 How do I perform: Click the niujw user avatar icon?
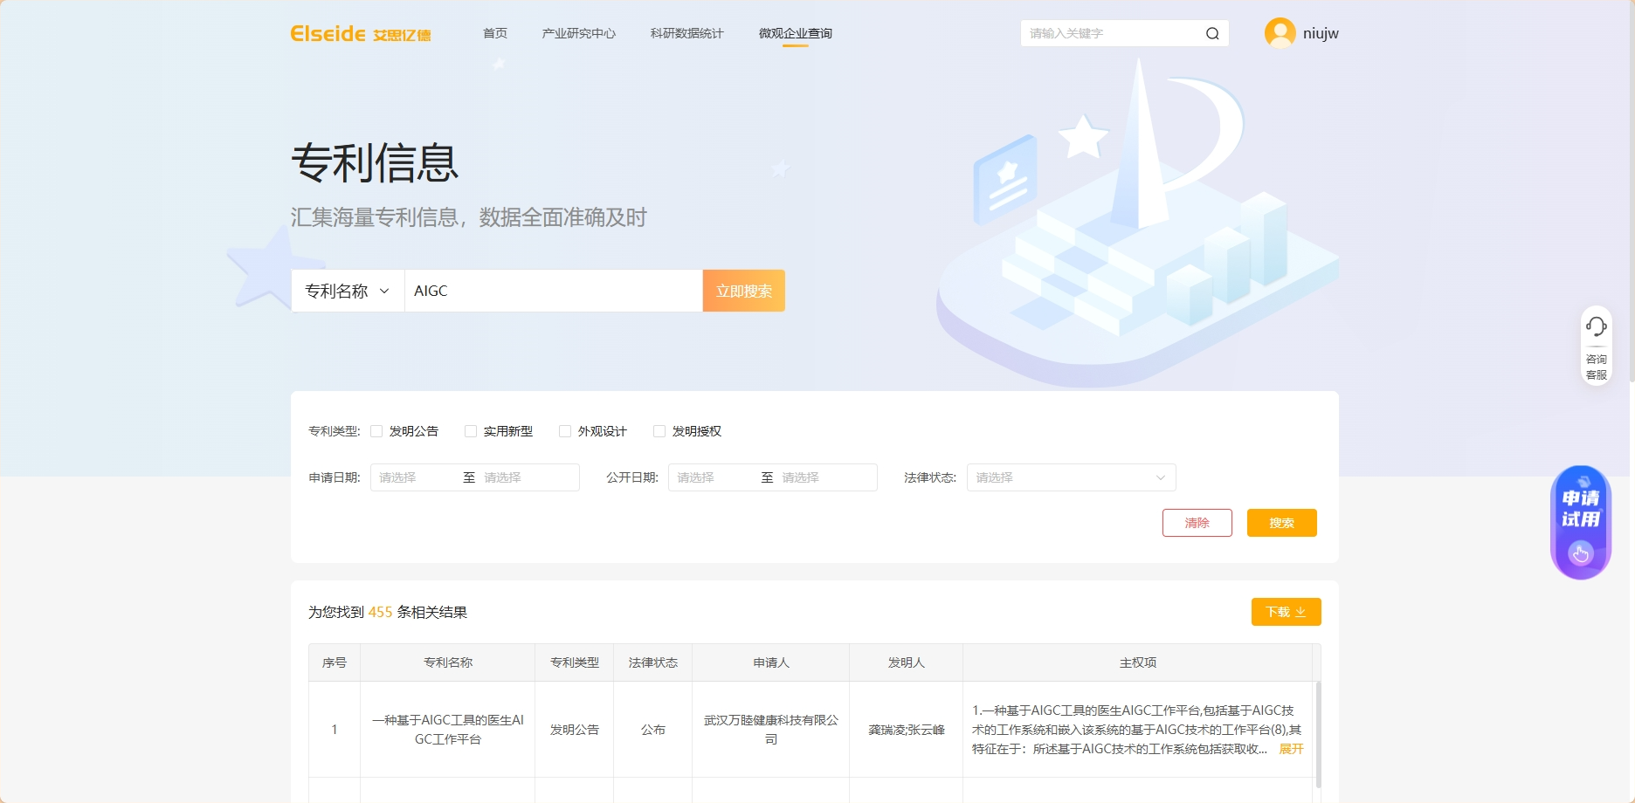1280,33
